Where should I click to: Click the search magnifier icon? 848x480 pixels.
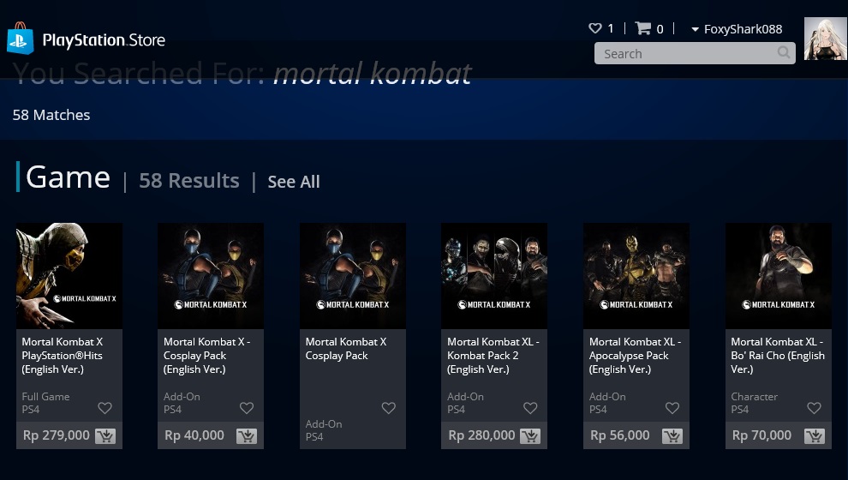(784, 52)
